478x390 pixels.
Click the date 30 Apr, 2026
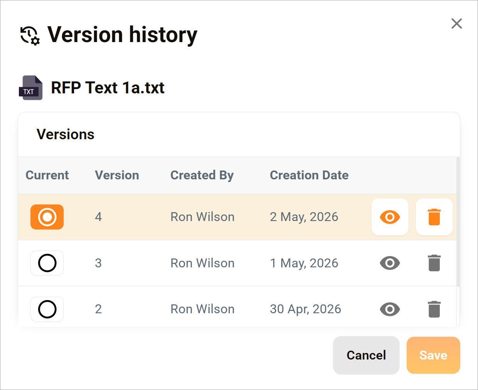point(306,309)
